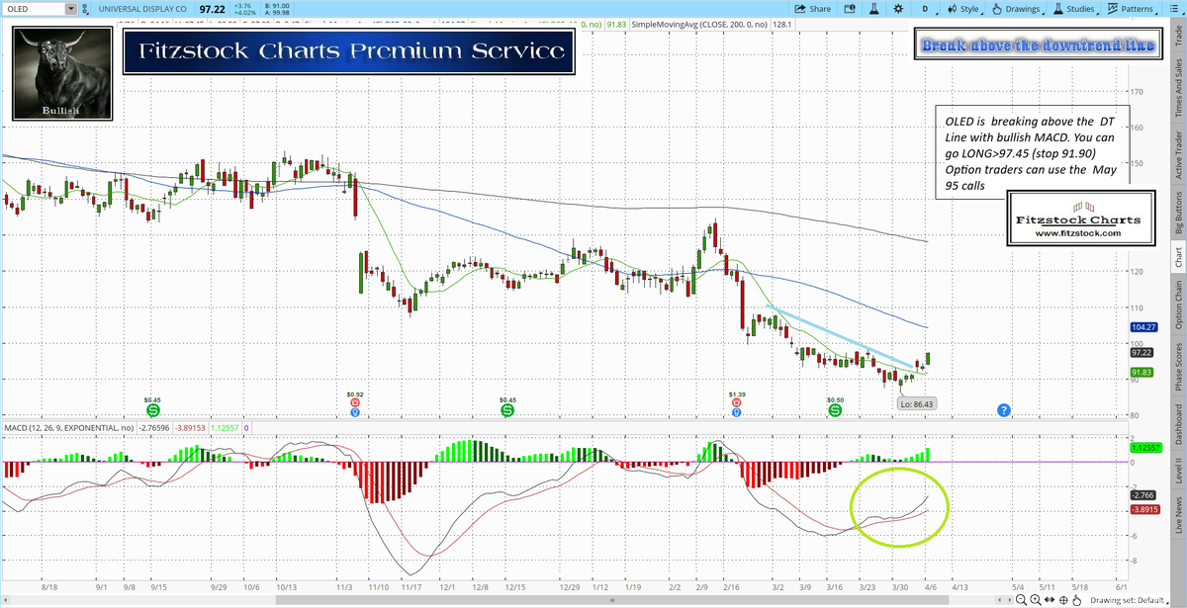Open the chart settings gear icon
Viewport: 1187px width, 608px height.
click(x=897, y=9)
